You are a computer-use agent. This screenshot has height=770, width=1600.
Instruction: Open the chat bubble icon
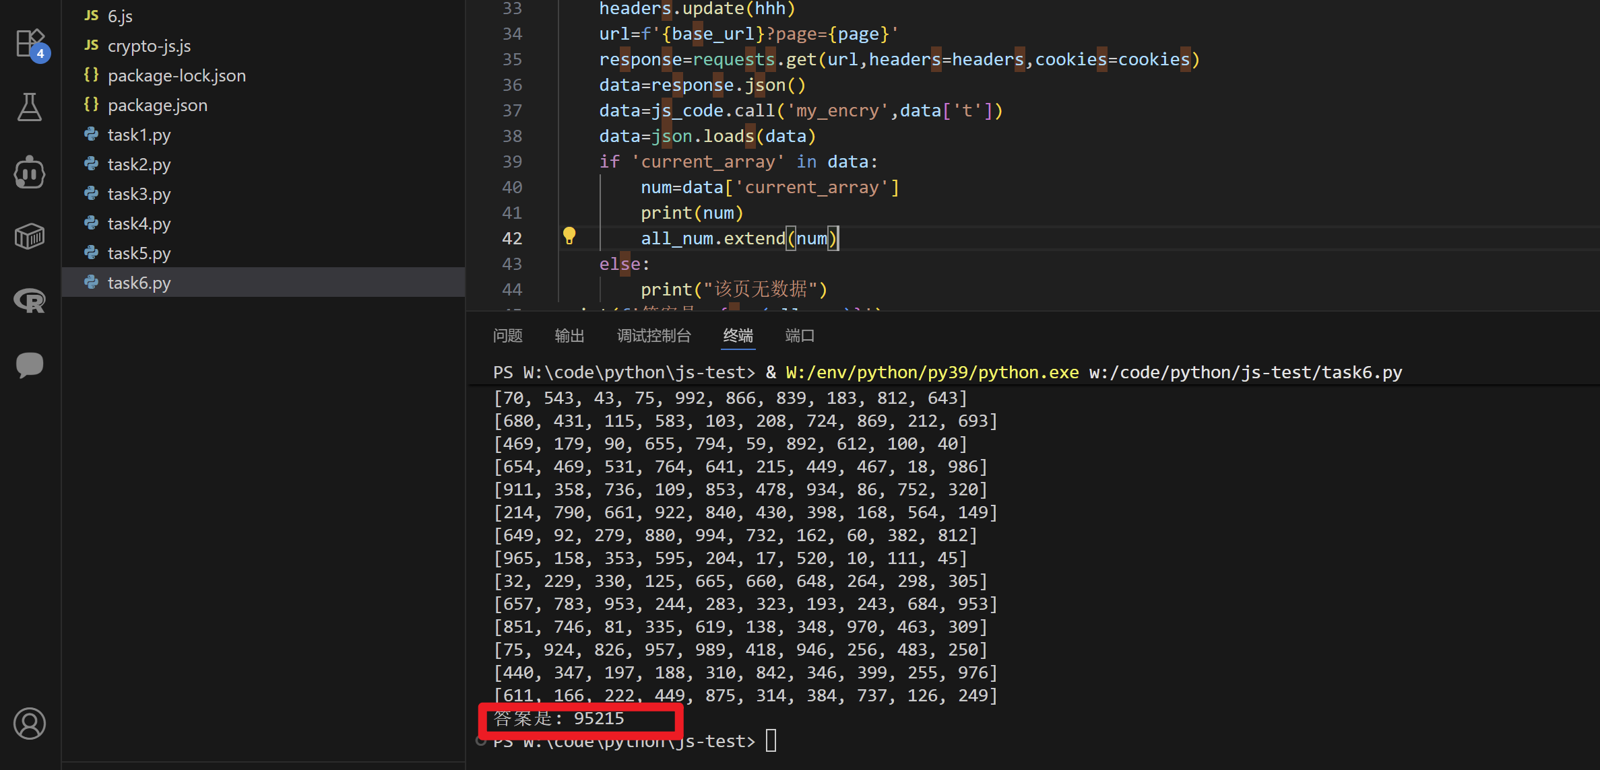tap(30, 364)
